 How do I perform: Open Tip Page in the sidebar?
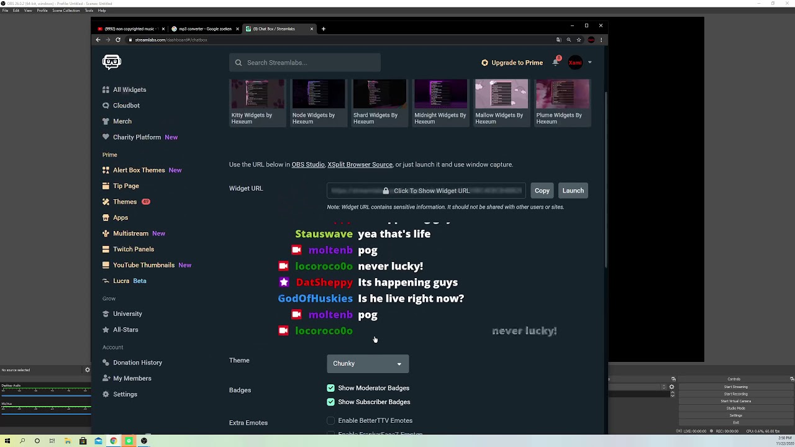coord(120,186)
